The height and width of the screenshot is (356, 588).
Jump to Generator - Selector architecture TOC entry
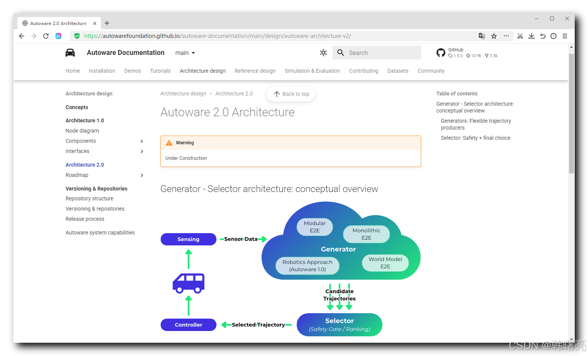(x=475, y=107)
